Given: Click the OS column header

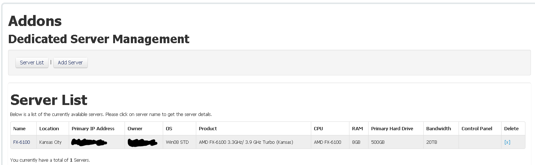Looking at the screenshot, I should click(169, 128).
